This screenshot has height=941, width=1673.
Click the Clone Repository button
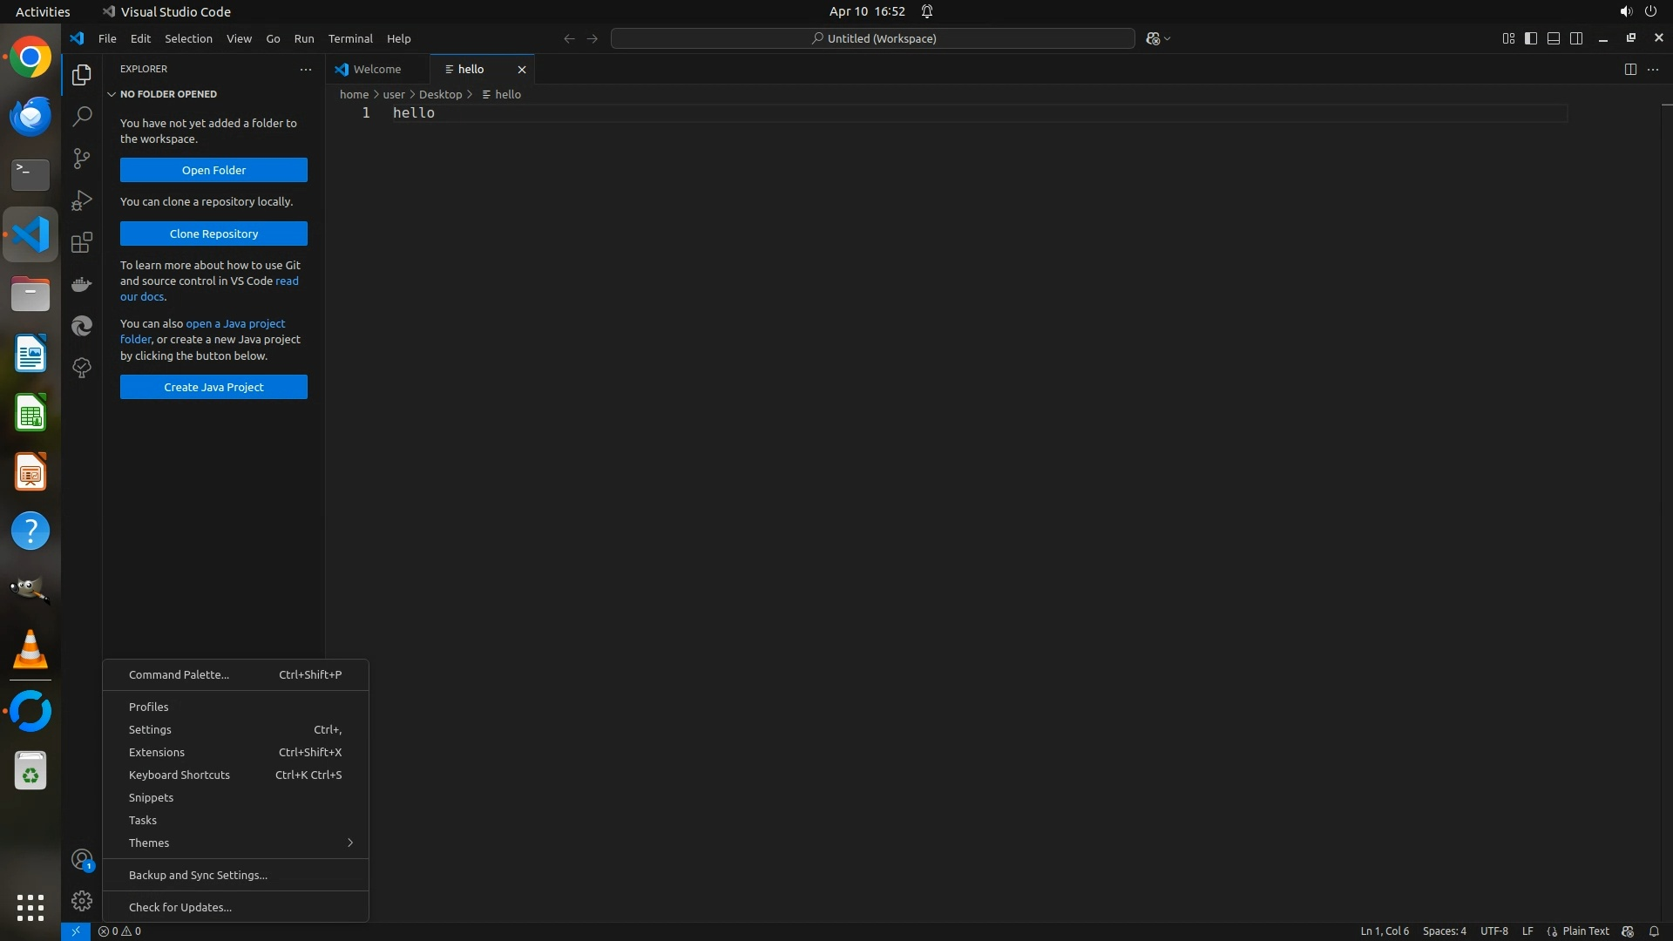pos(213,234)
